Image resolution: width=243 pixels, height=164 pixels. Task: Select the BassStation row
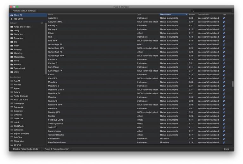(140, 139)
